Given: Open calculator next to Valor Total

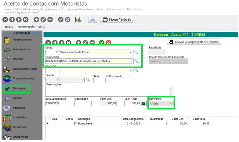Looking at the screenshot, I should point(143,104).
